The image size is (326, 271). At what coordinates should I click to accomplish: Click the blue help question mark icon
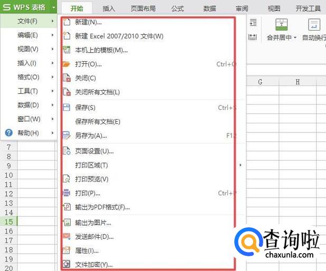[9, 133]
